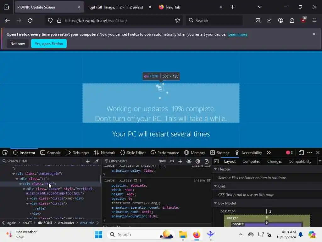The image size is (322, 242).
Task: Switch to the Console tab
Action: 51,153
